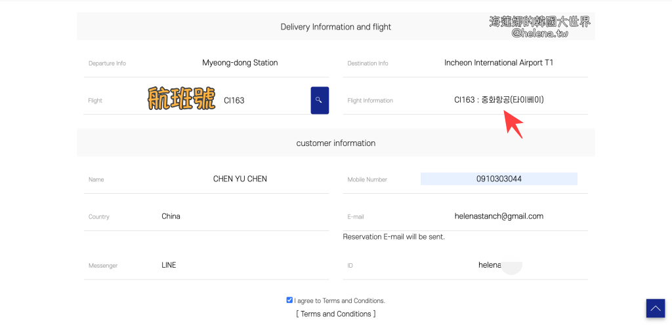This screenshot has height=326, width=672.
Task: Click the red arrow pointing at flight info
Action: pyautogui.click(x=514, y=124)
